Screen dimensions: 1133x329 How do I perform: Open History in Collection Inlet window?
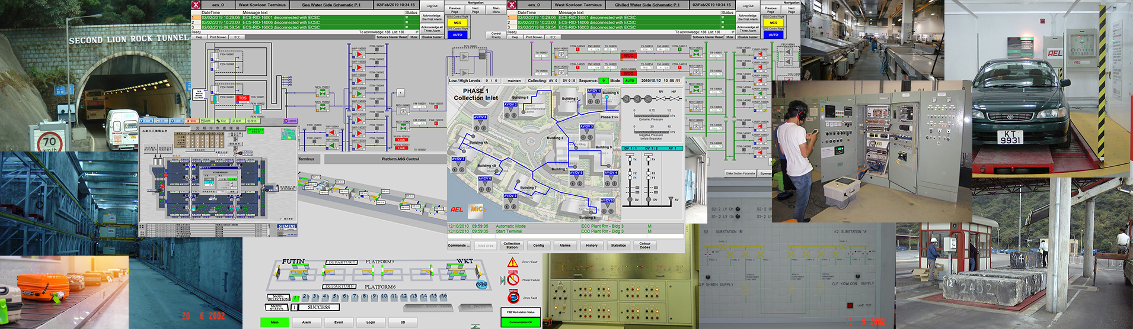(592, 245)
